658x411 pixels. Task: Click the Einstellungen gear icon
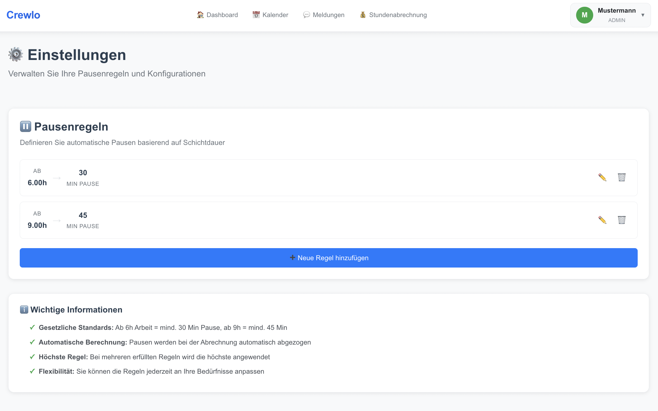click(16, 54)
